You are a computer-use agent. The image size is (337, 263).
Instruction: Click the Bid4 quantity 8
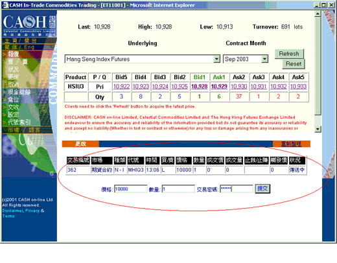pyautogui.click(x=141, y=97)
